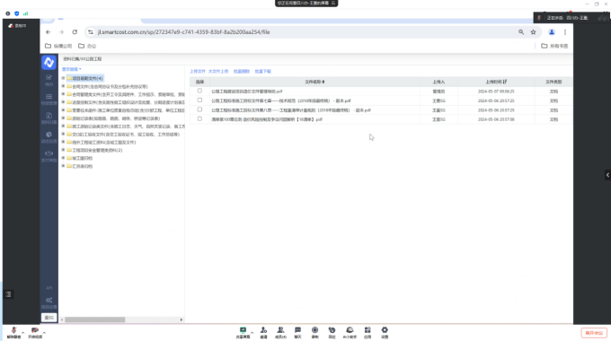
Task: Open the meeting settings gear icon
Action: click(385, 330)
